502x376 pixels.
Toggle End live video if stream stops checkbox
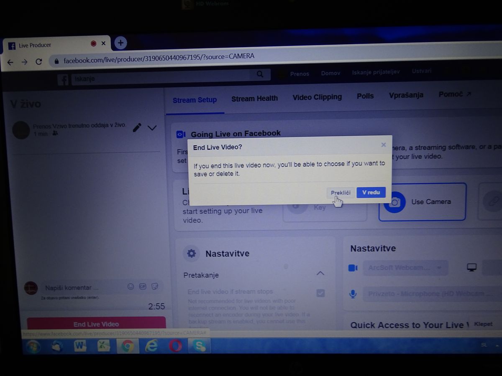point(320,293)
